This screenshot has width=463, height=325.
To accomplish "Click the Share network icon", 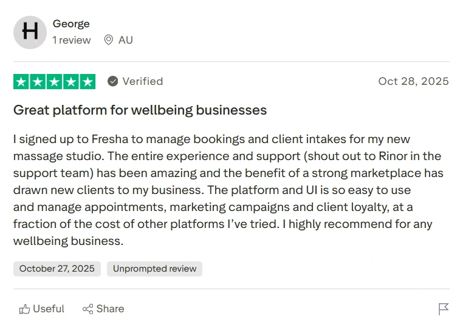I will pos(88,309).
